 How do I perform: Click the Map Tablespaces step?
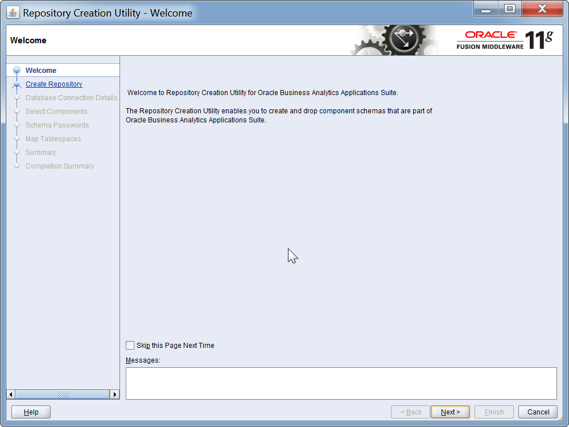click(53, 139)
